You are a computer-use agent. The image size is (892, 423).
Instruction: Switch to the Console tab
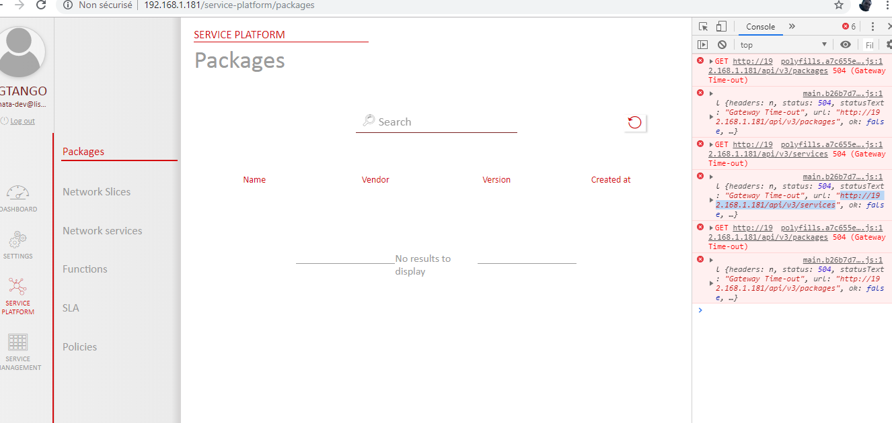point(759,27)
